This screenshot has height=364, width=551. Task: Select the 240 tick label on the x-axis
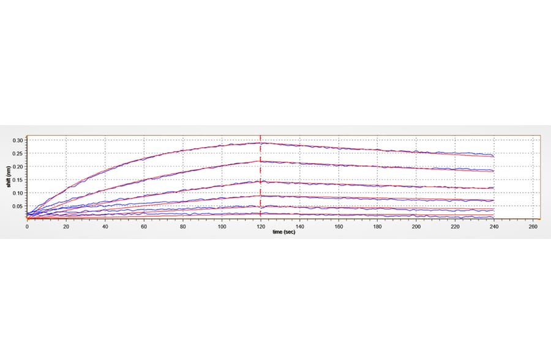coord(493,226)
